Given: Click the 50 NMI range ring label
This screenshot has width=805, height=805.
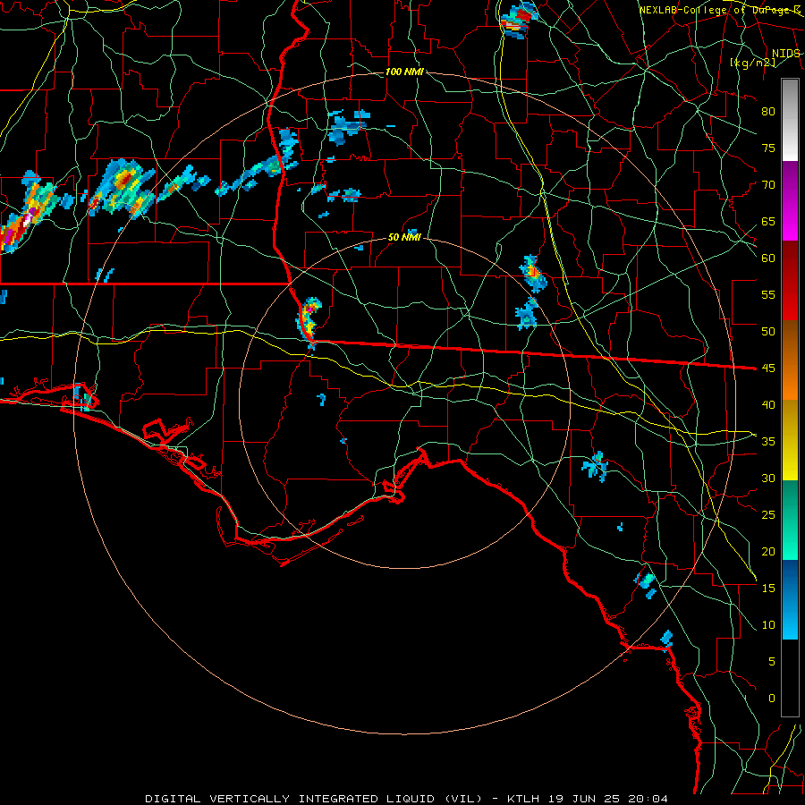Looking at the screenshot, I should pyautogui.click(x=404, y=237).
